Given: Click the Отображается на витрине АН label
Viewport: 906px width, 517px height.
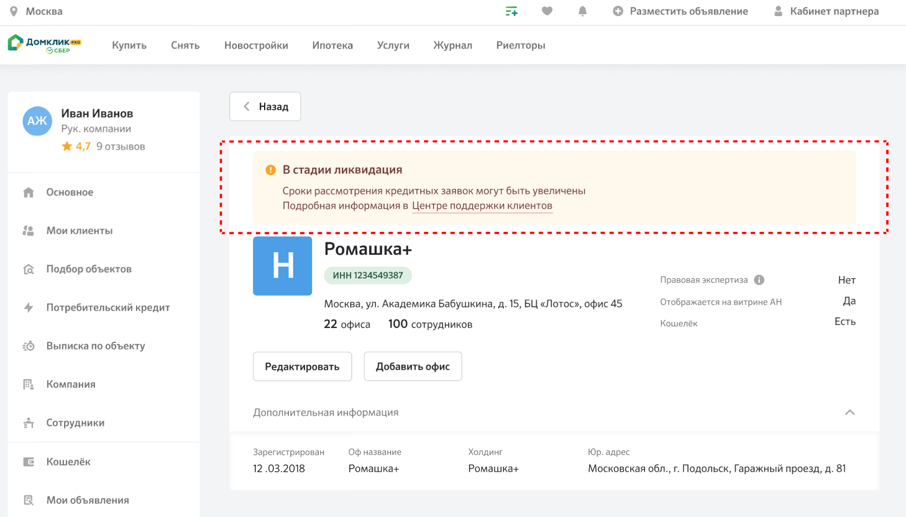Looking at the screenshot, I should click(721, 302).
